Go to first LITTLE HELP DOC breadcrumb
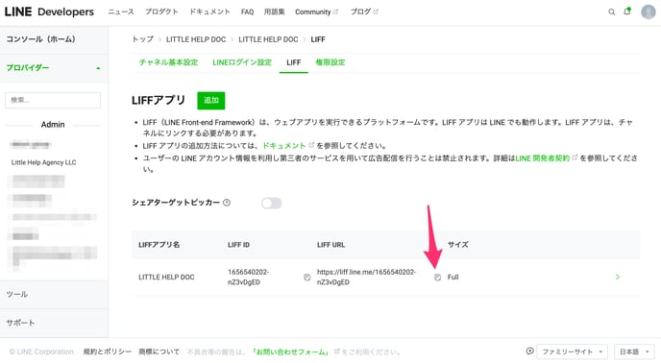The width and height of the screenshot is (661, 363). coord(196,39)
